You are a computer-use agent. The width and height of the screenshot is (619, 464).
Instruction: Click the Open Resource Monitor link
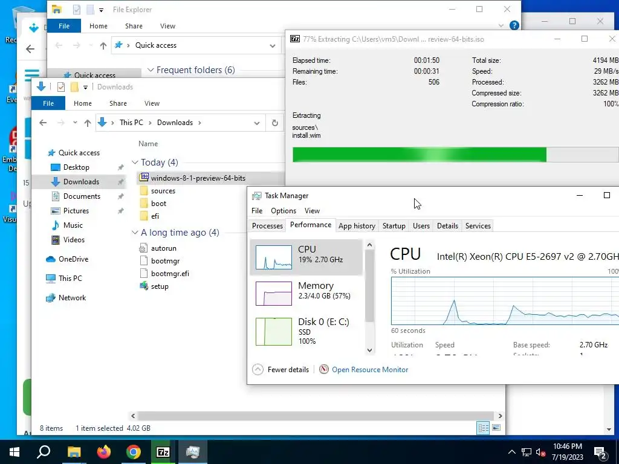coord(370,370)
